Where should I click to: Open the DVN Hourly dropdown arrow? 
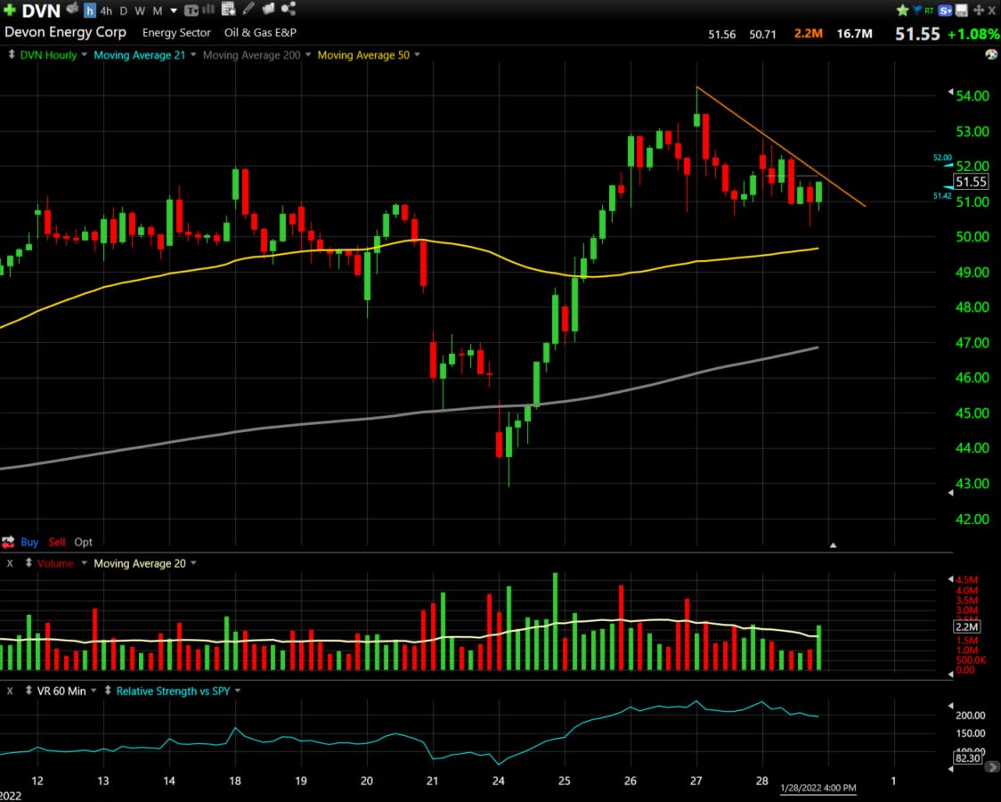85,55
